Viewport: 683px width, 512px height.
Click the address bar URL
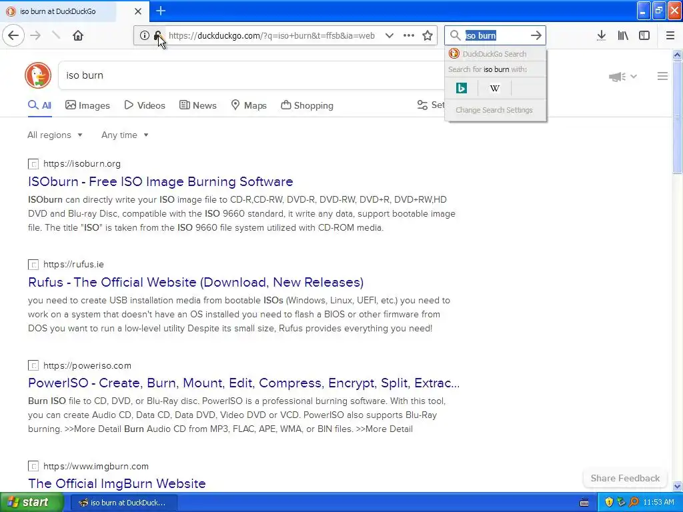click(271, 36)
